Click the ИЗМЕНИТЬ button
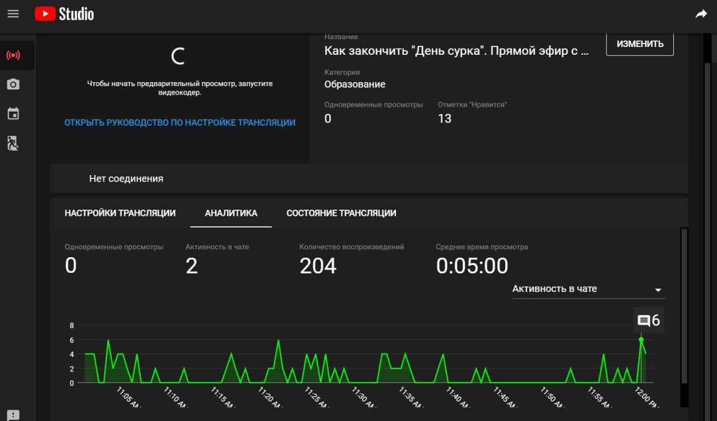Viewport: 717px width, 421px height. [640, 44]
